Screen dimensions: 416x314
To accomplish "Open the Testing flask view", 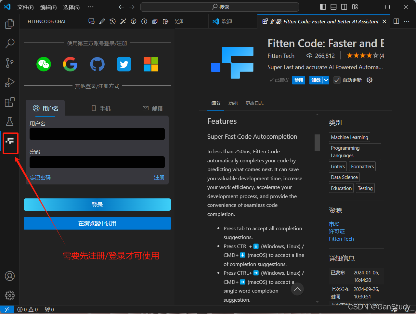I will pyautogui.click(x=10, y=121).
